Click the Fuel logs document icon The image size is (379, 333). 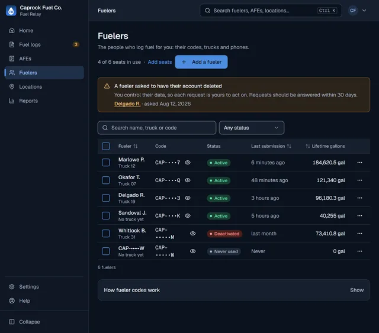[12, 44]
